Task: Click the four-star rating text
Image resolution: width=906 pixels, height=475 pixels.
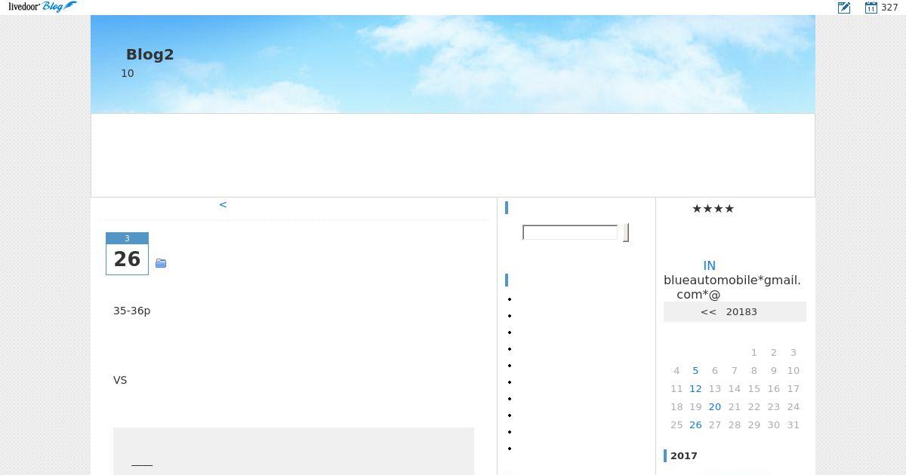Action: (x=713, y=209)
